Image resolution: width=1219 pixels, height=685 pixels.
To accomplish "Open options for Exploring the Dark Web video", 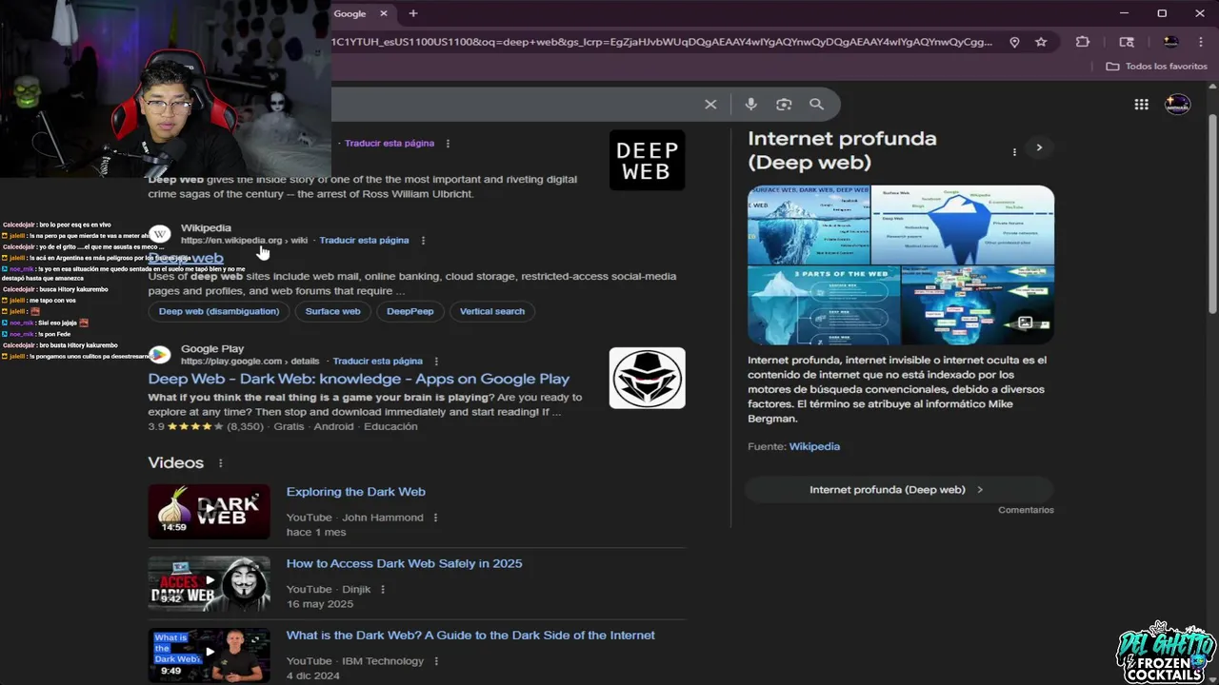I will point(435,518).
